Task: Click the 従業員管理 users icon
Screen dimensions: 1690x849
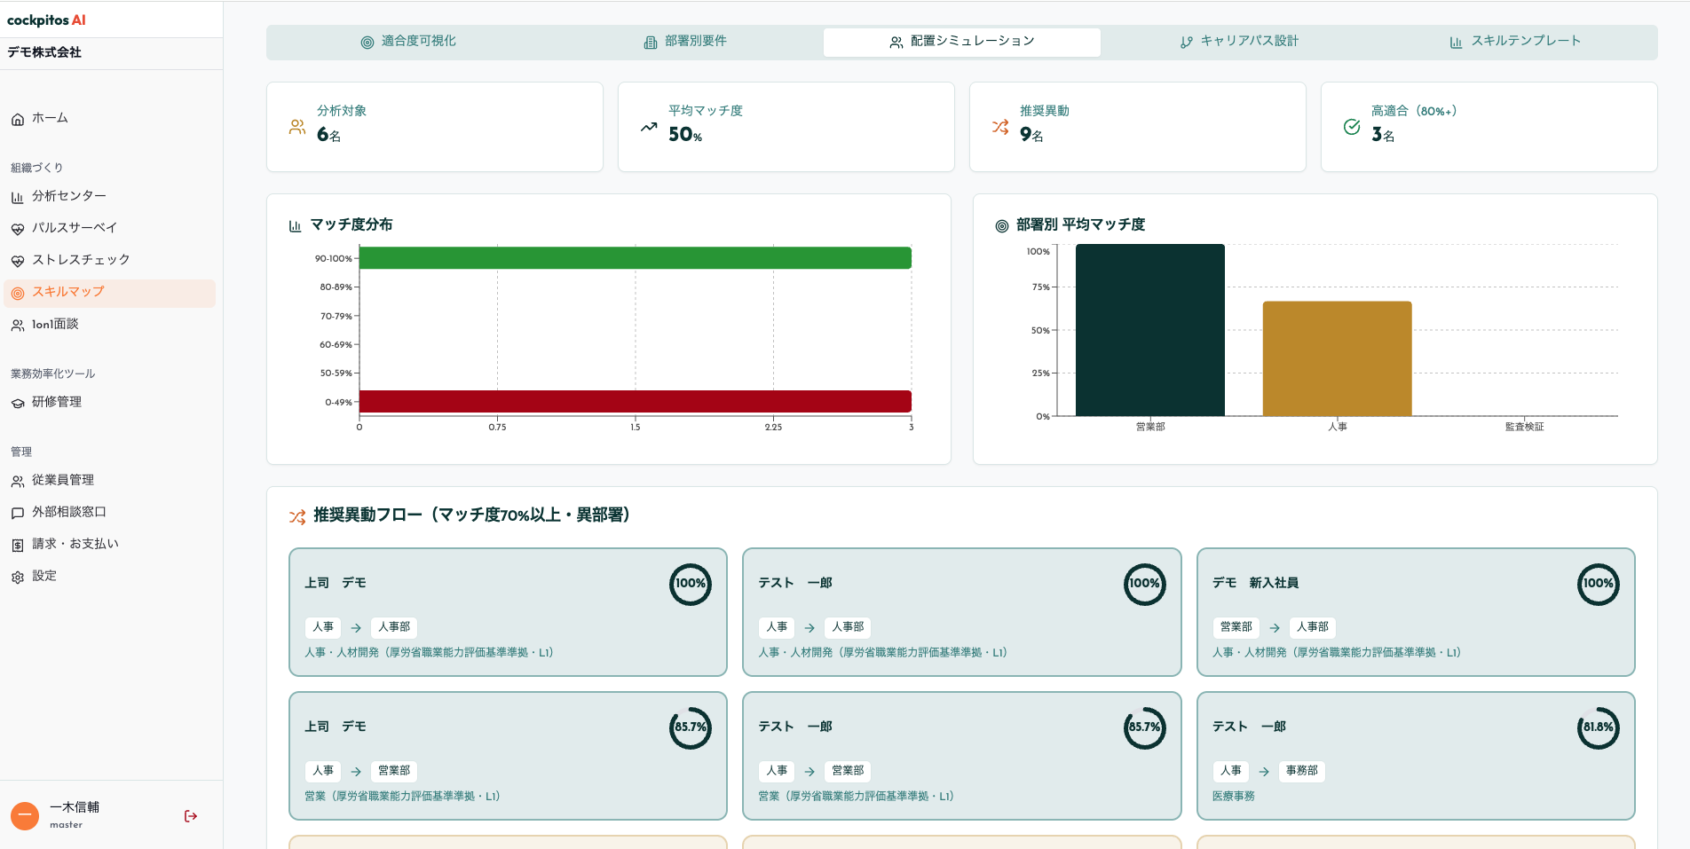Action: (x=18, y=481)
